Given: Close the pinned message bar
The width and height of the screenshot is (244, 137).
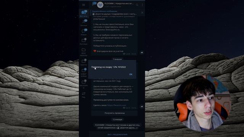Looking at the screenshot, I should (x=142, y=13).
